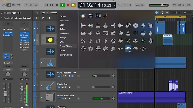Solo the Guitar Treatment SFX track
This screenshot has width=193, height=108.
[x=66, y=76]
